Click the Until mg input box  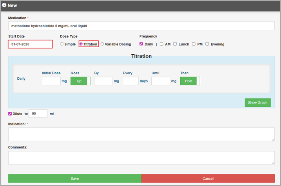coord(161,81)
